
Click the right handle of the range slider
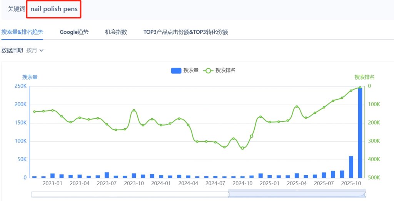365,194
